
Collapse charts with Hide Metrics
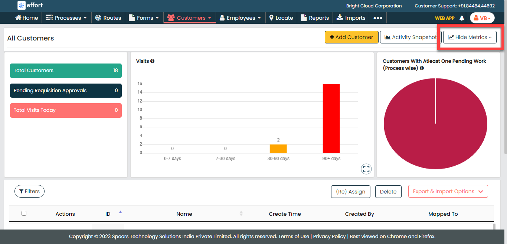click(x=470, y=37)
